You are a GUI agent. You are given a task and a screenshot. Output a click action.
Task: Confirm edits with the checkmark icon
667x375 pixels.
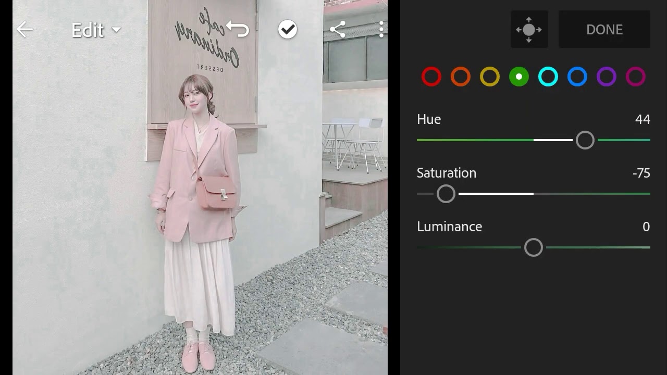[287, 30]
